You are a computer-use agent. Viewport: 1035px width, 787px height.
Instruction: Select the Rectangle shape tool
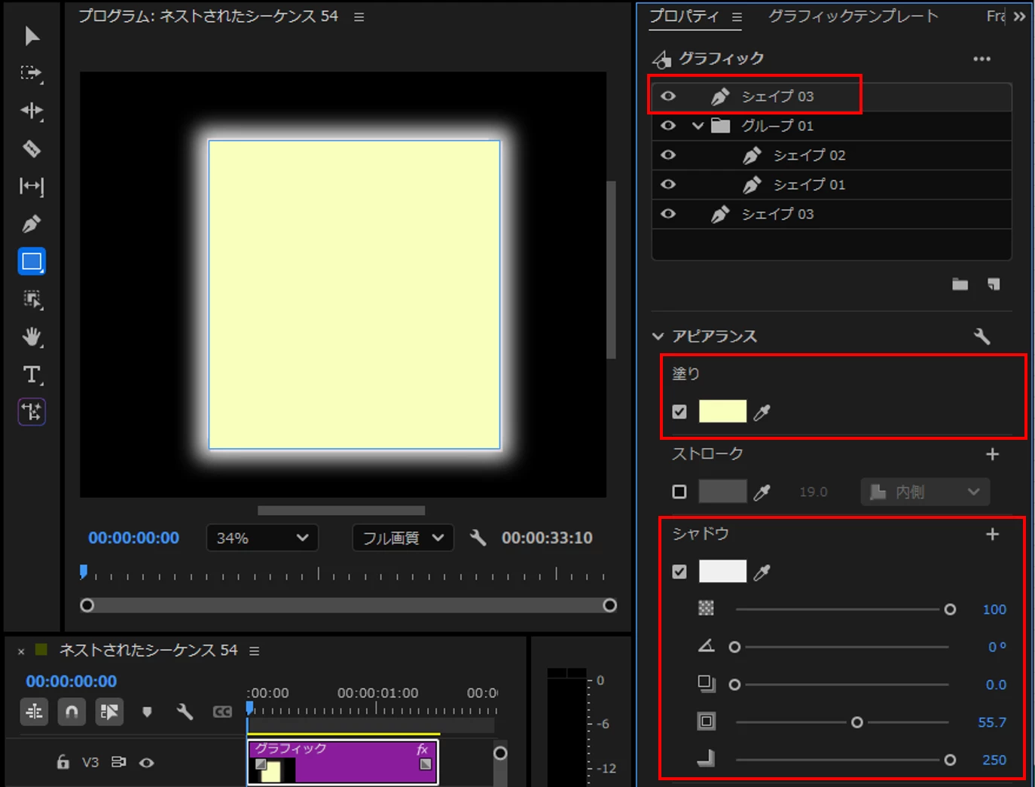pyautogui.click(x=32, y=261)
